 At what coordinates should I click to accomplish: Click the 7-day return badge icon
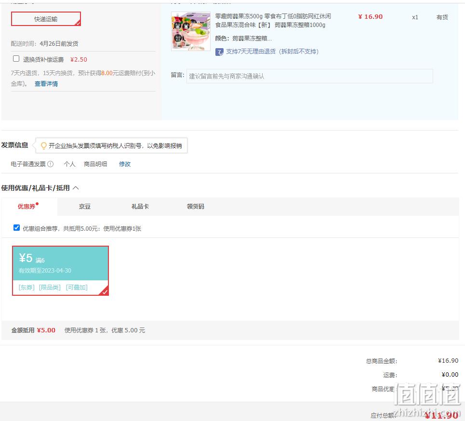click(219, 52)
